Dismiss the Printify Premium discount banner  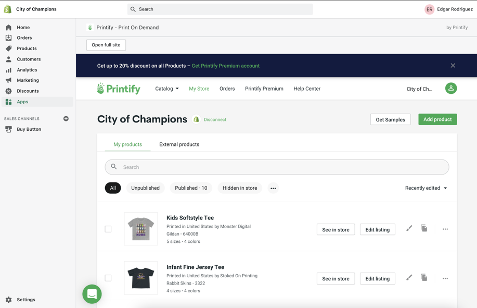453,66
